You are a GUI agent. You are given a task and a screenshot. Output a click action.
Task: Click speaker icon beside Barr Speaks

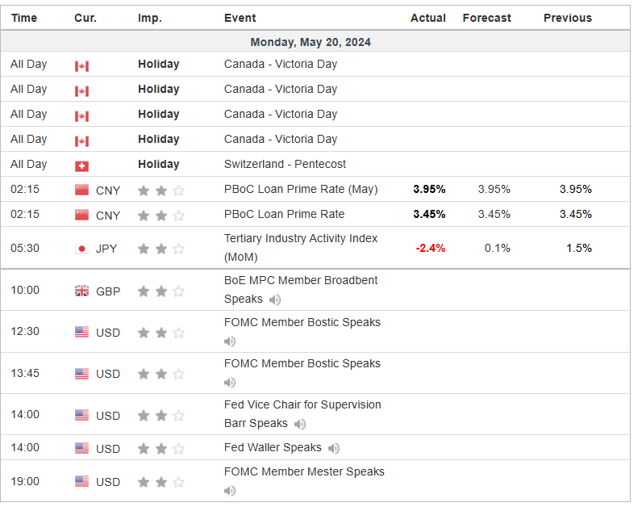coord(300,424)
